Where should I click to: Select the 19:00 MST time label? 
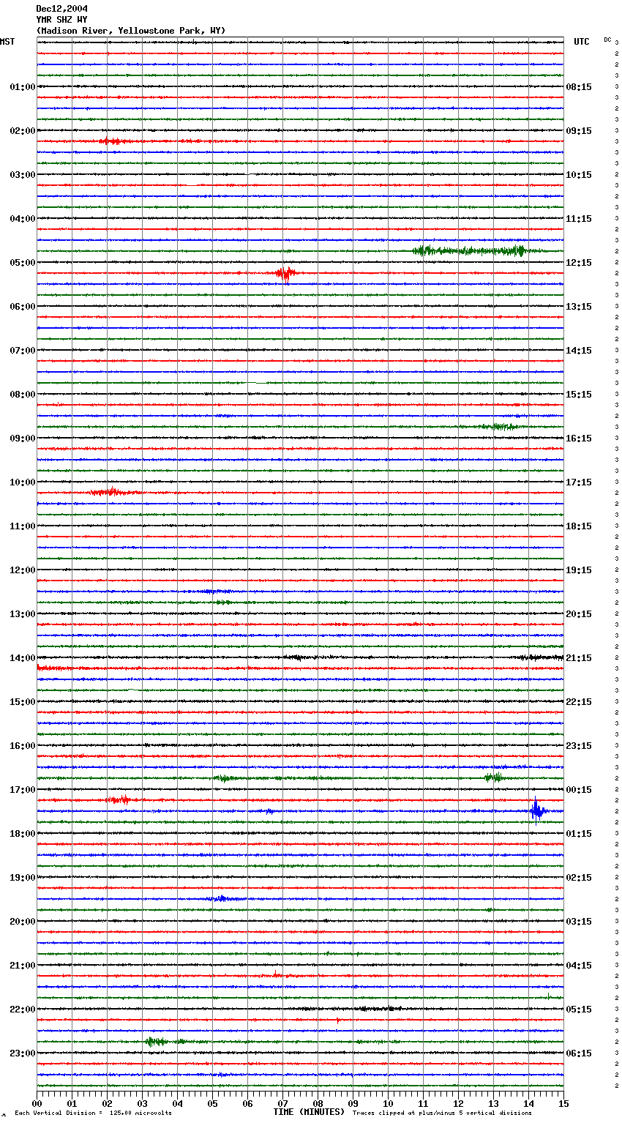[x=23, y=878]
